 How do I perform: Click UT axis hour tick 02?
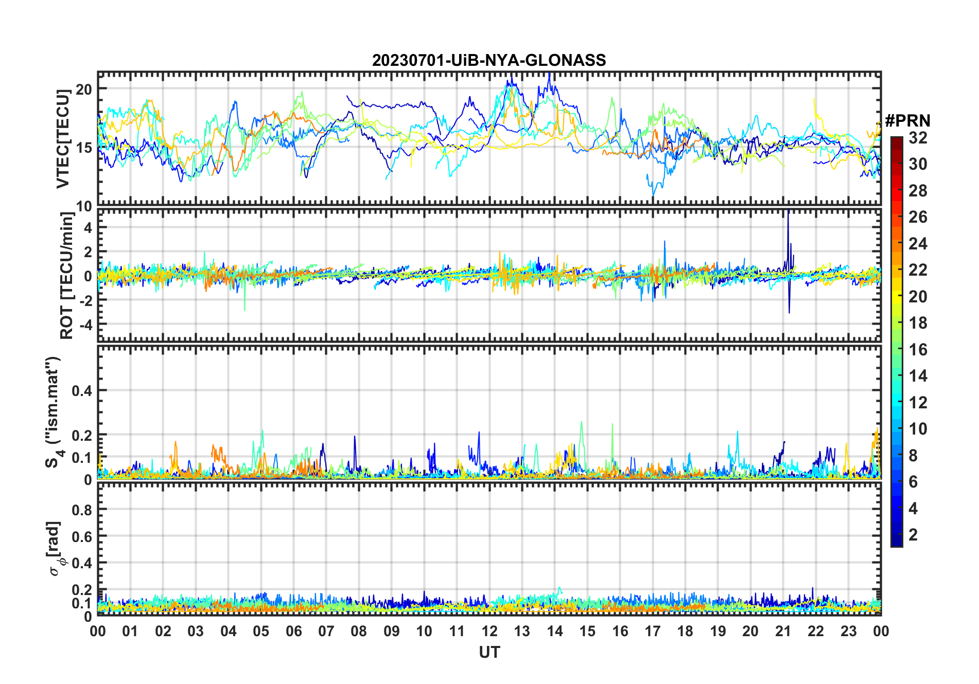coord(163,631)
